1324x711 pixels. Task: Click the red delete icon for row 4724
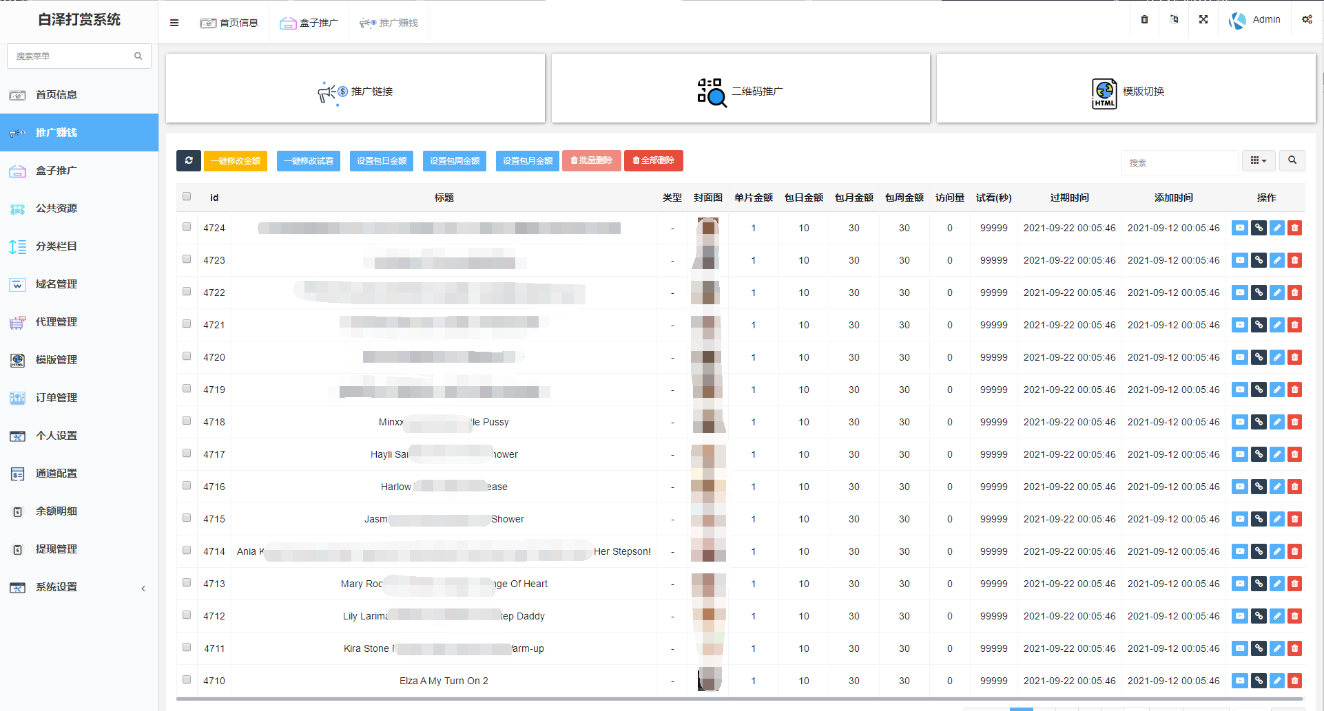pyautogui.click(x=1294, y=228)
